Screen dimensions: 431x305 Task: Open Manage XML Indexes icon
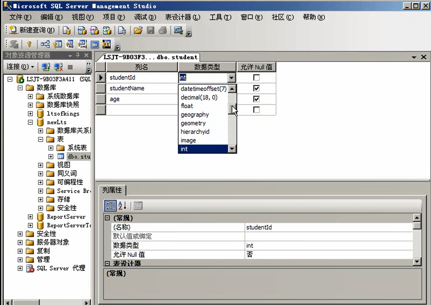click(x=82, y=44)
